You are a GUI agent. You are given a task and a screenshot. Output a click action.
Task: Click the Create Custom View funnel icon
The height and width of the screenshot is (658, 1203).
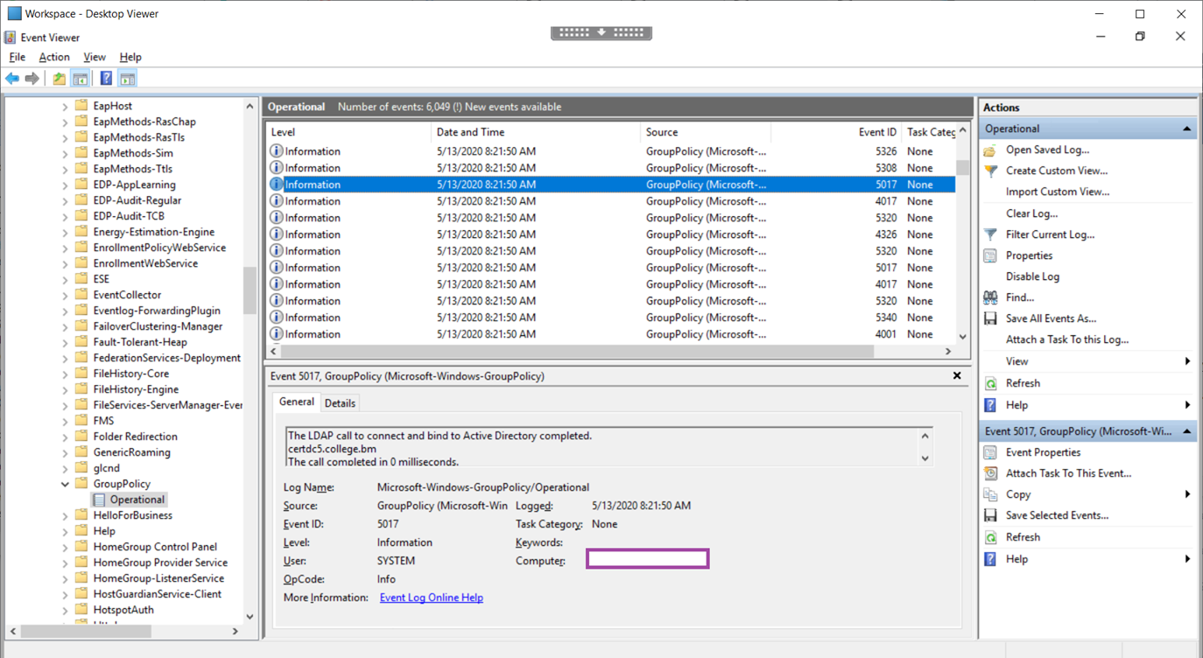[x=990, y=171]
